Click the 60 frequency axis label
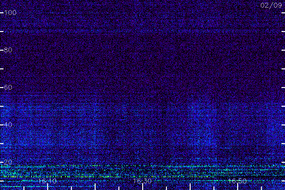This screenshot has width=285, height=190. click(x=8, y=87)
